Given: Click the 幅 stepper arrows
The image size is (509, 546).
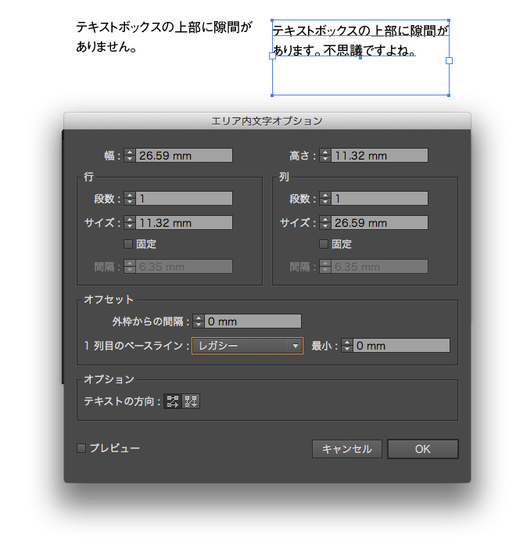Looking at the screenshot, I should tap(130, 156).
